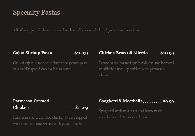The width and height of the screenshot is (195, 136).
Task: Click the Spaghetti & Meatballs description text
Action: (x=131, y=114)
